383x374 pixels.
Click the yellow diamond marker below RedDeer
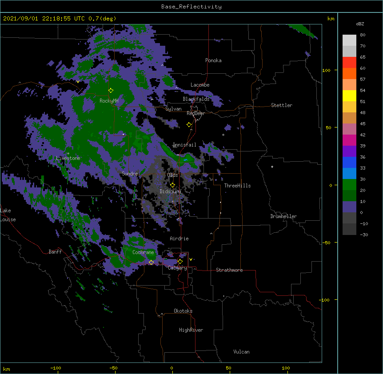pyautogui.click(x=189, y=125)
